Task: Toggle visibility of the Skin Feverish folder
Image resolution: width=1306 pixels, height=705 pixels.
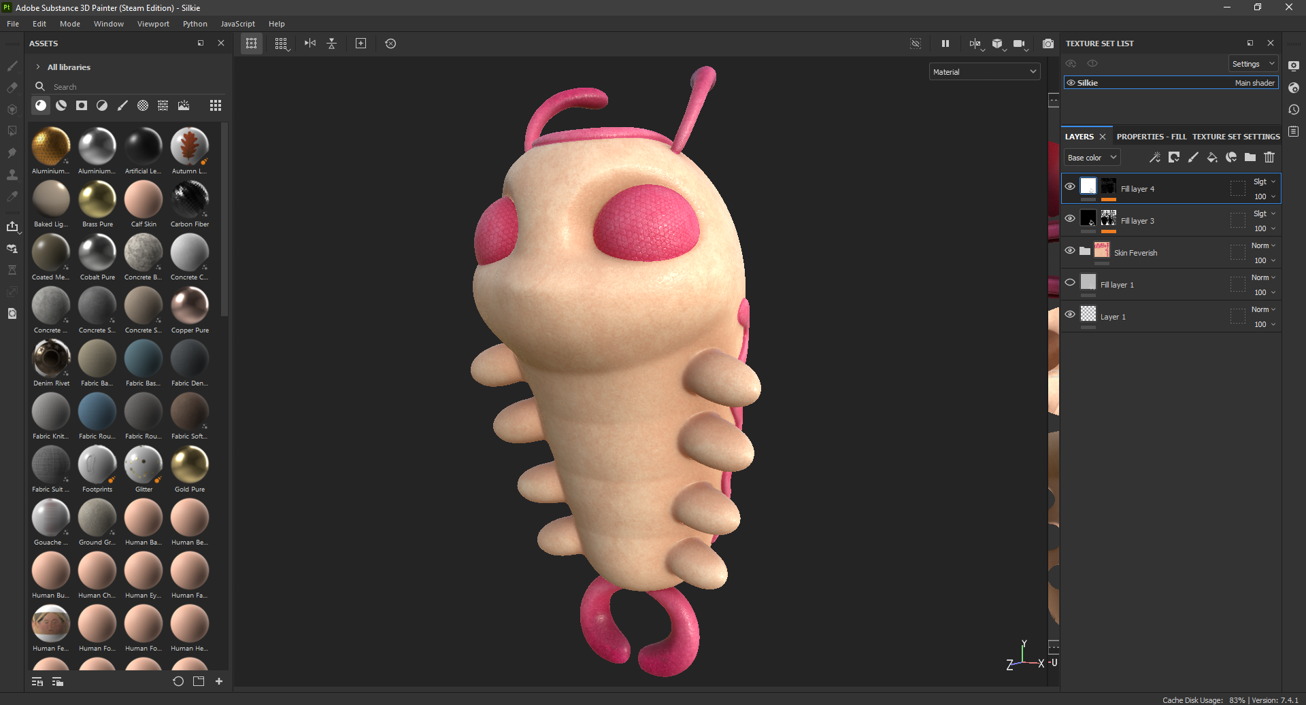Action: (1070, 250)
